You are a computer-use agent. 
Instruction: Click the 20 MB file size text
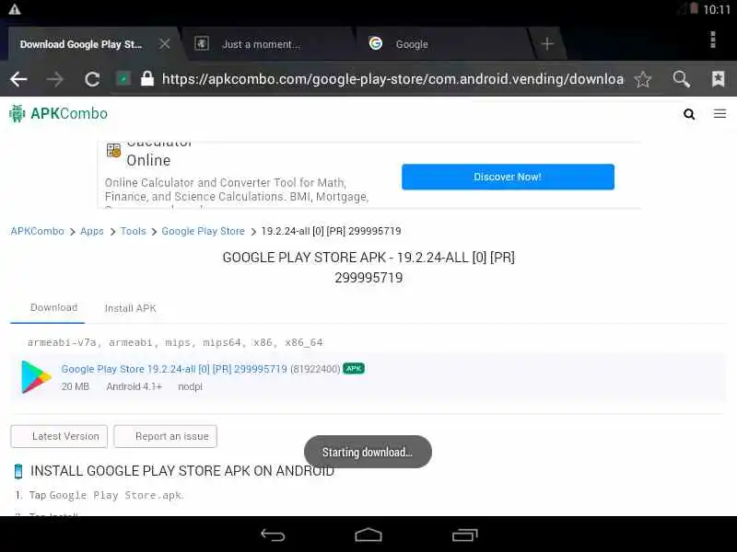(x=75, y=386)
